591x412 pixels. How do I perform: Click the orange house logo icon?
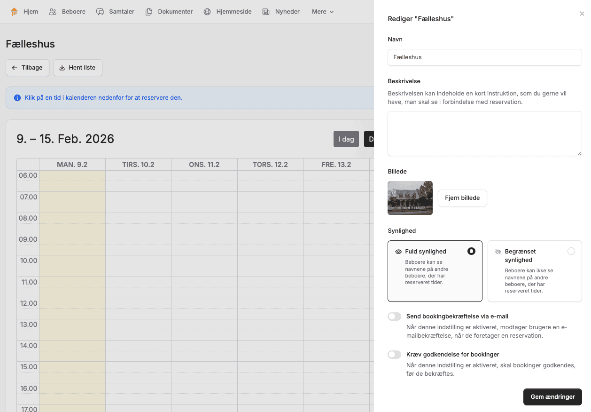coord(14,12)
